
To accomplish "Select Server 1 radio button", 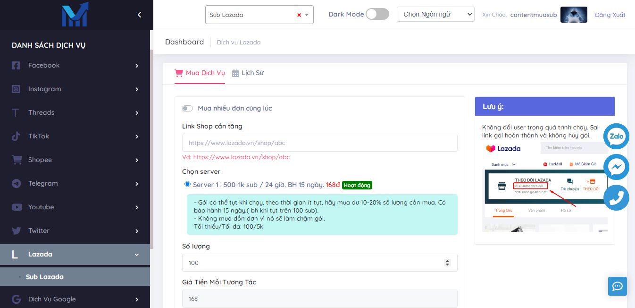I will point(188,184).
